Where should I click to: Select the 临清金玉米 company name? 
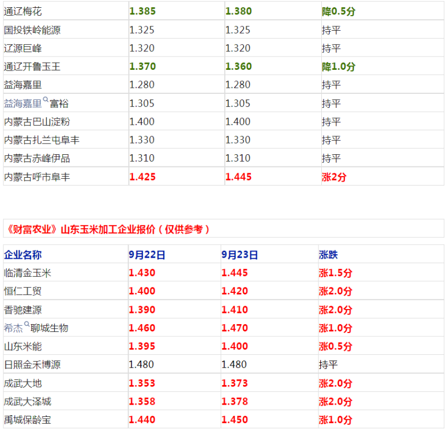click(x=27, y=273)
